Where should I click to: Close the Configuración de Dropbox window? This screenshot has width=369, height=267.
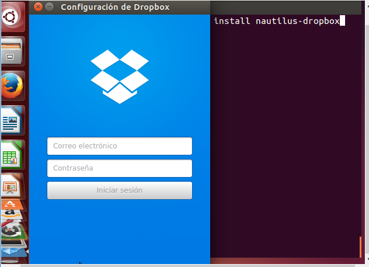(38, 7)
